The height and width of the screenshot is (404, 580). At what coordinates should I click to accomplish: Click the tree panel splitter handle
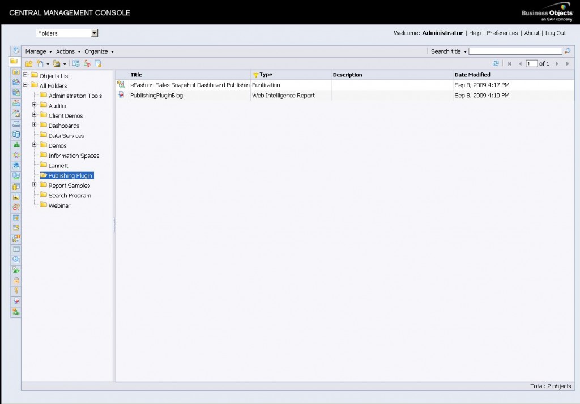tap(114, 225)
